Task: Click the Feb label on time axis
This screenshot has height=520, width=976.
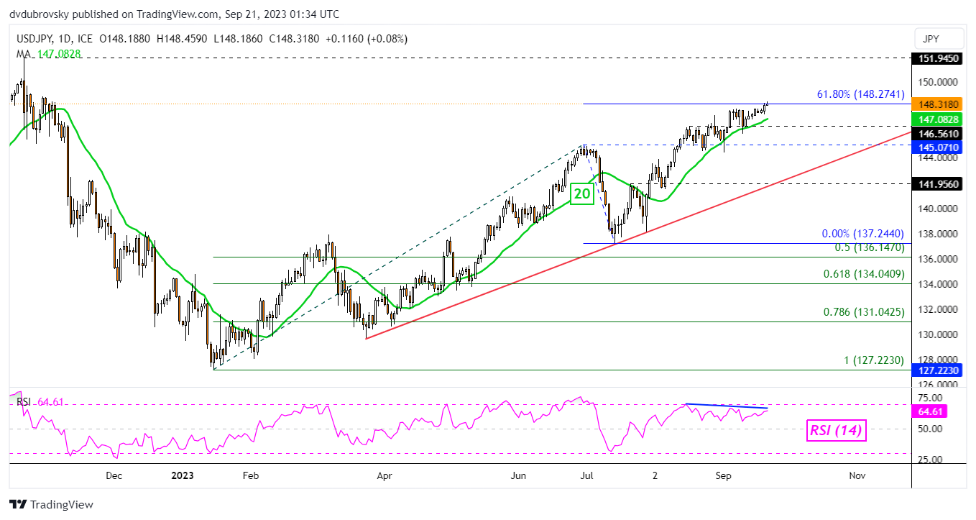Action: coord(251,475)
